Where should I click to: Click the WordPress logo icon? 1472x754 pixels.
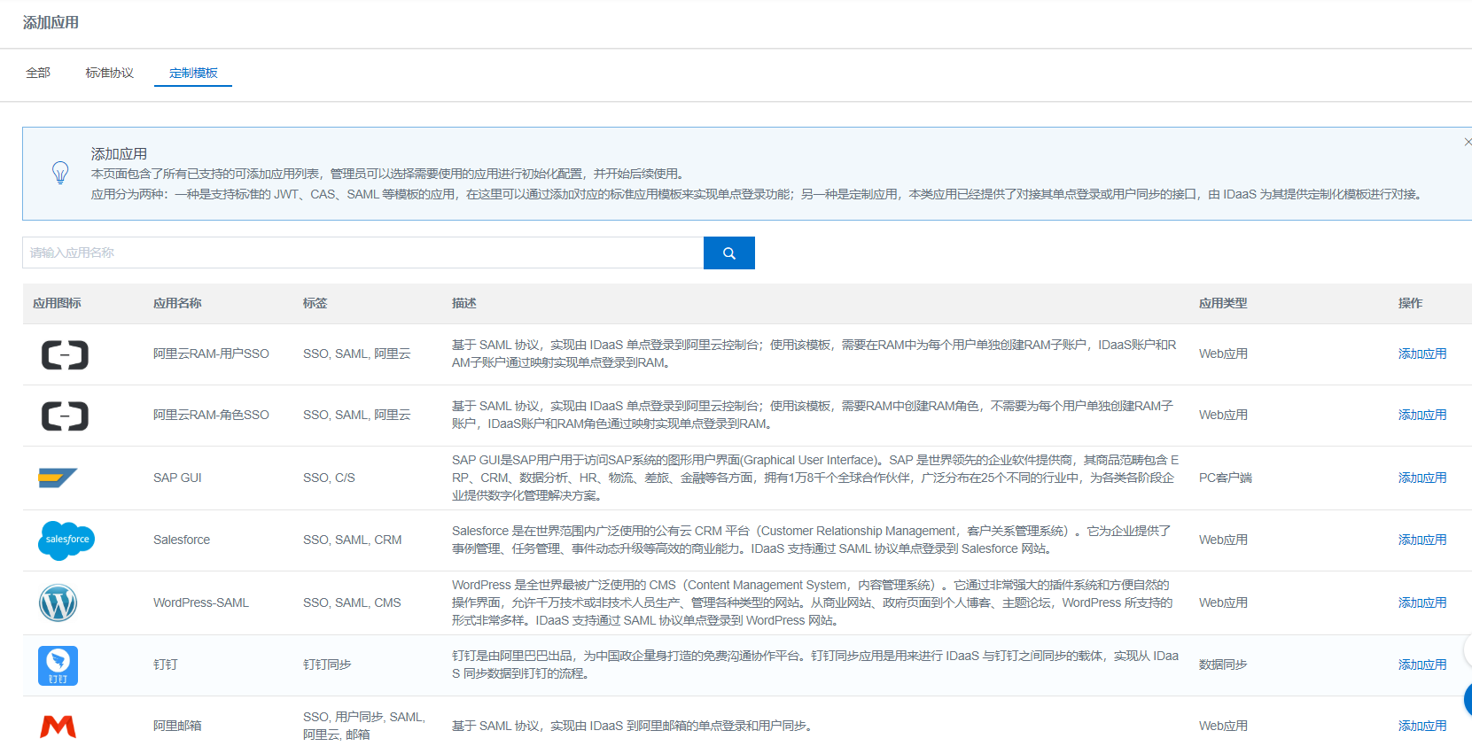(58, 602)
